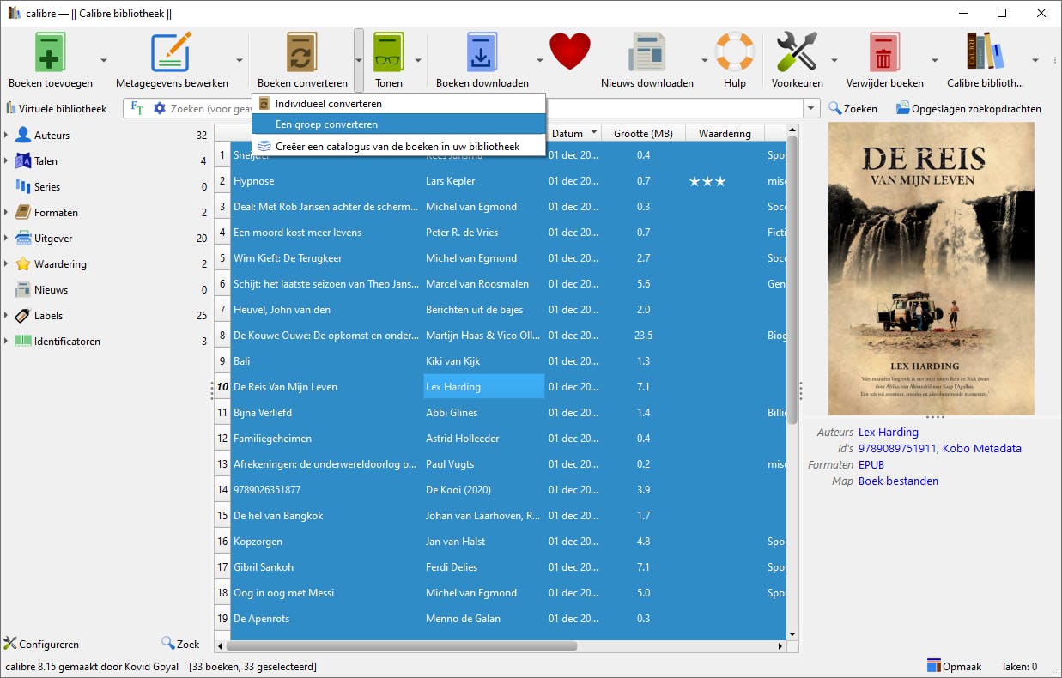1062x678 pixels.
Task: Open dropdown arrow next to Verwijder boeken
Action: (935, 60)
